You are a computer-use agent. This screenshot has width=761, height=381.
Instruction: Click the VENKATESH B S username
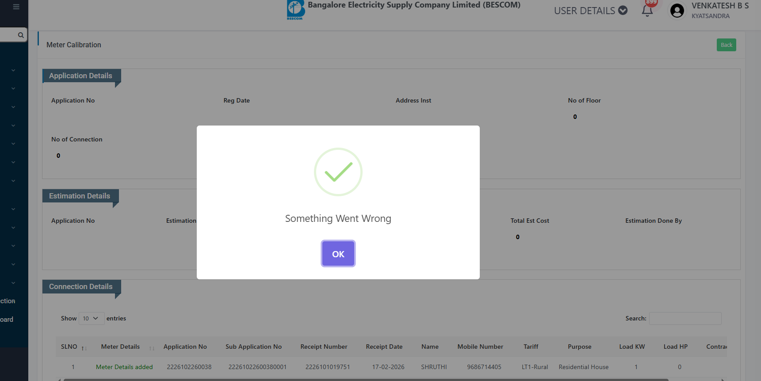tap(720, 6)
